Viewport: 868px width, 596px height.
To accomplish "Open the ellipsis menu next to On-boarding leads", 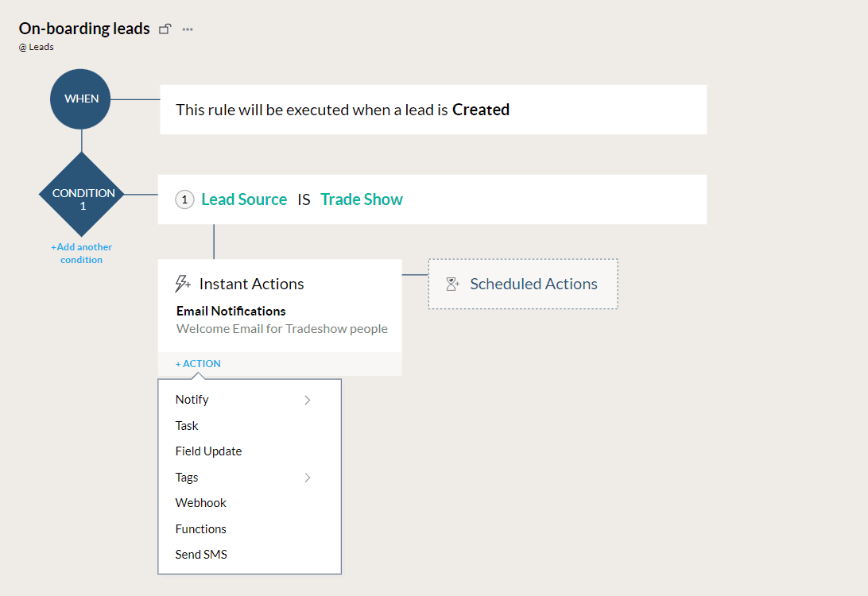I will 187,29.
